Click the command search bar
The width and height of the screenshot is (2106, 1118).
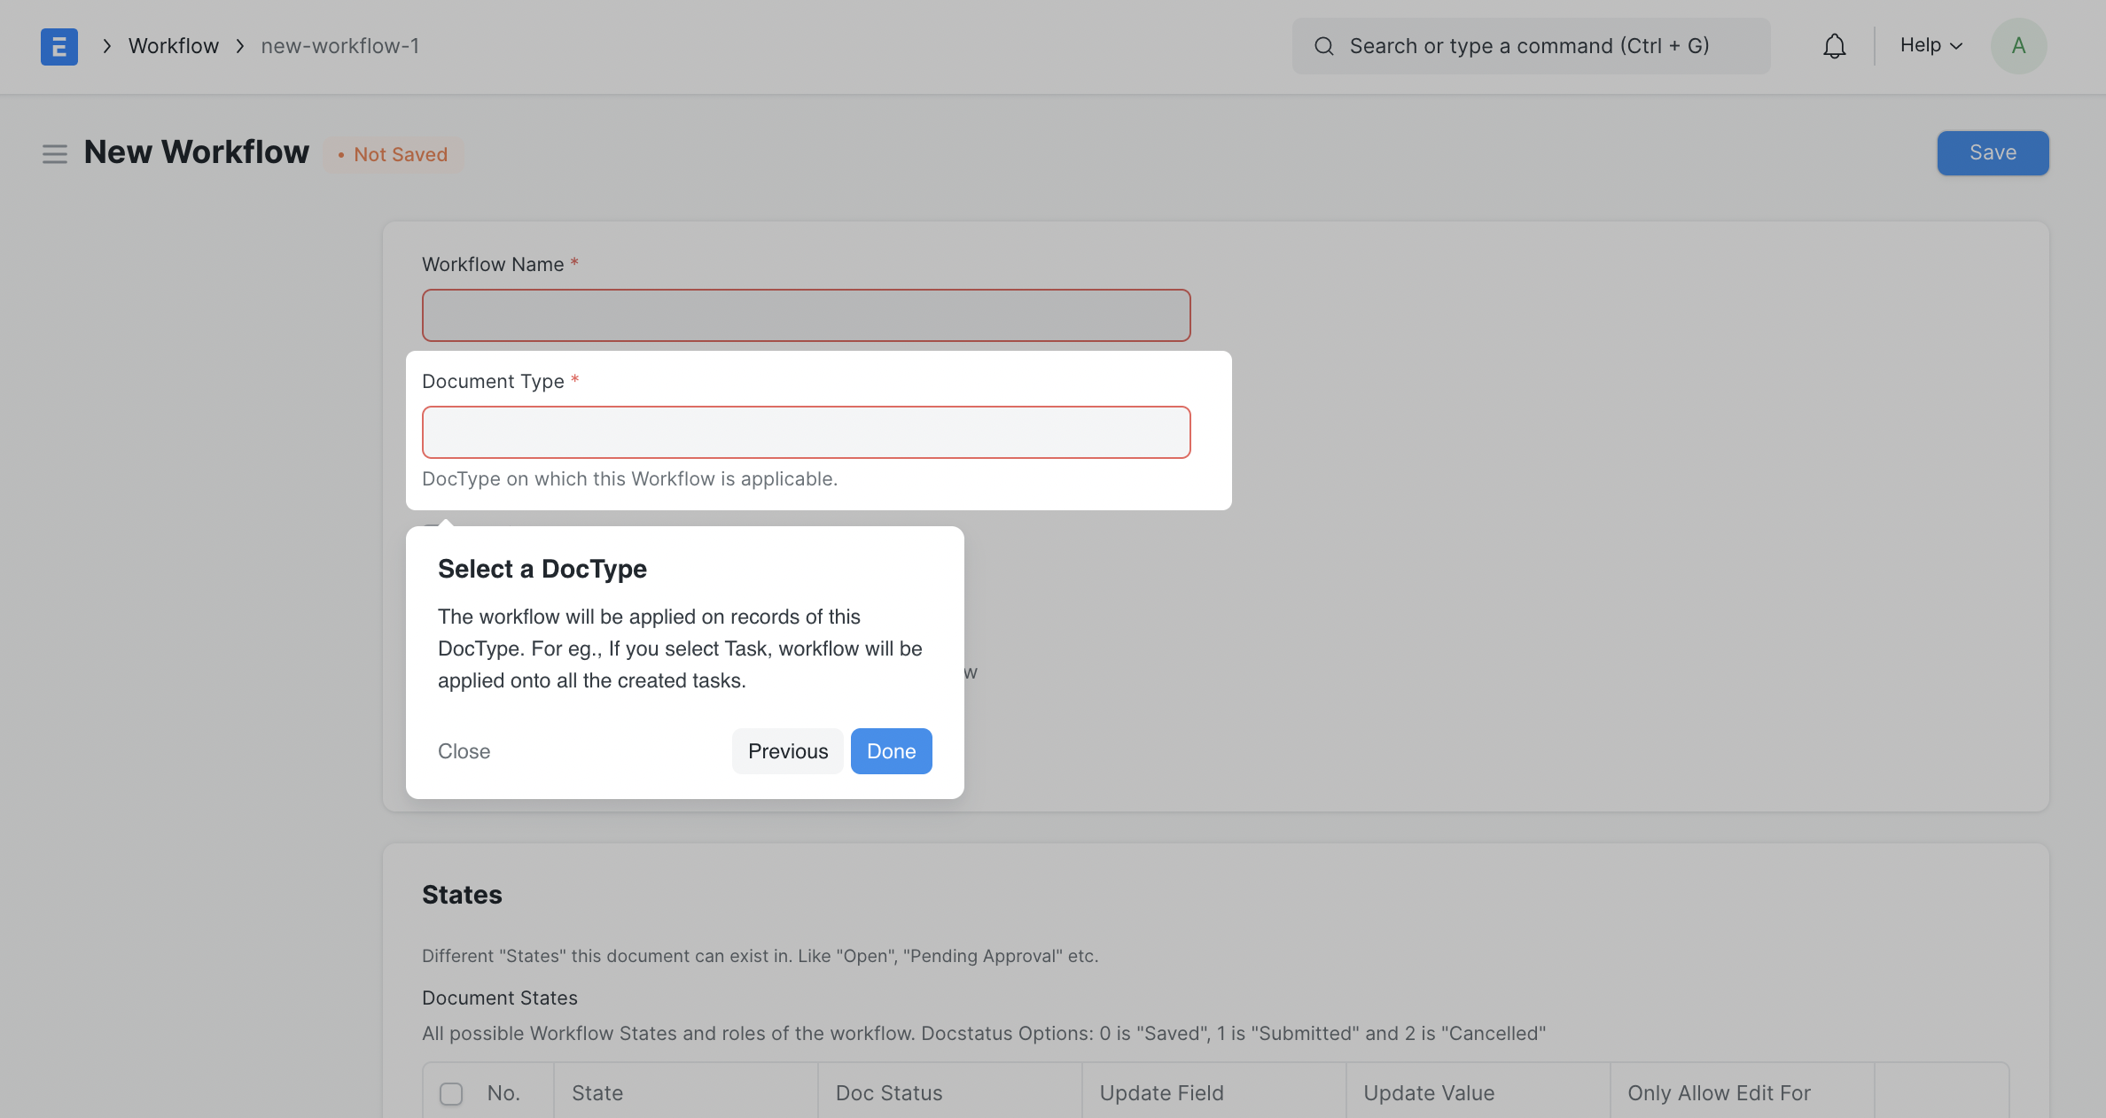tap(1529, 46)
